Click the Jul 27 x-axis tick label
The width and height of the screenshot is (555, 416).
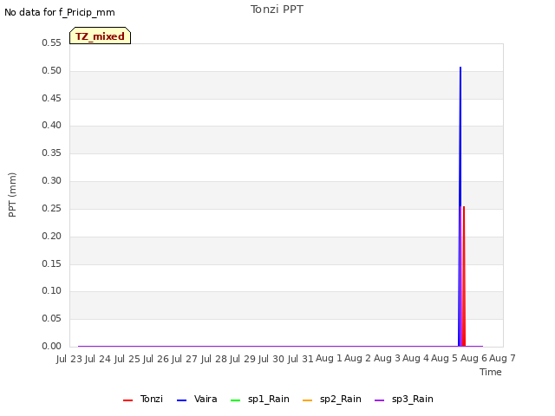click(185, 359)
